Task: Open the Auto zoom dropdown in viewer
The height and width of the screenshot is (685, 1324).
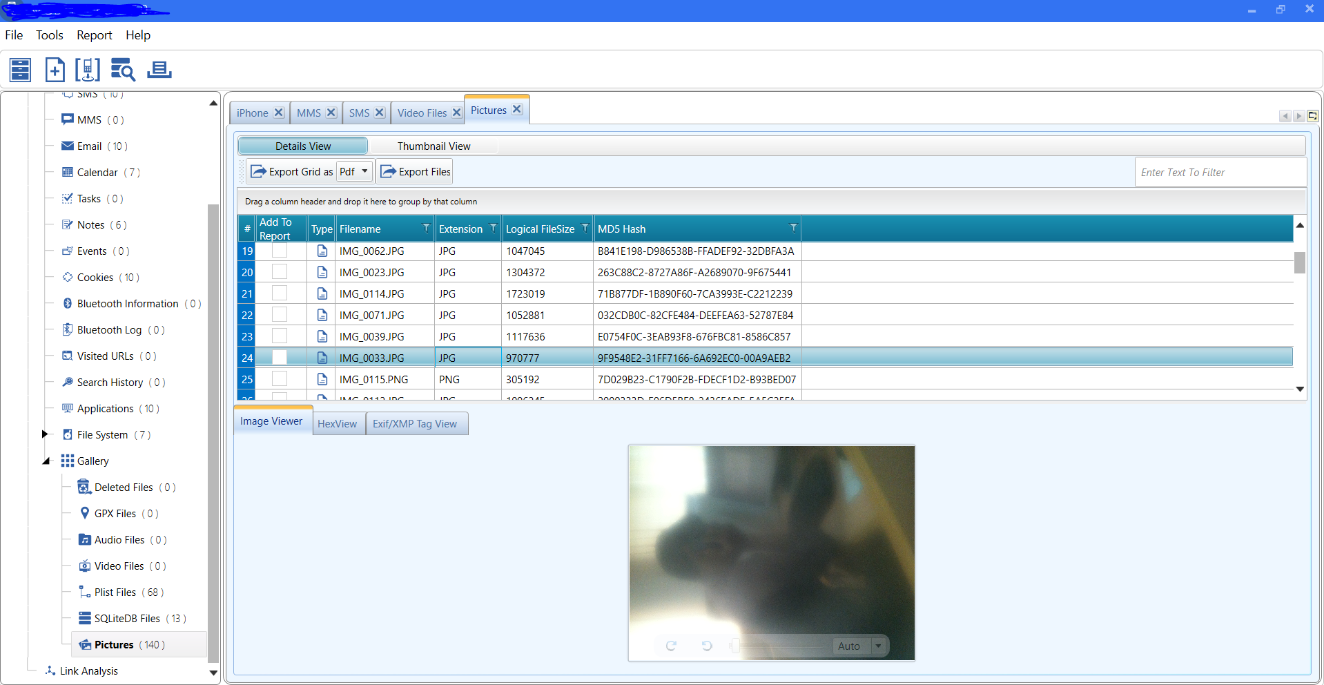Action: [x=878, y=646]
